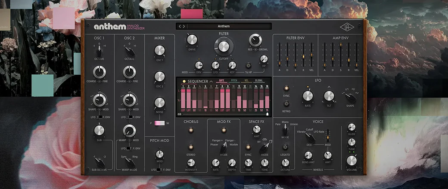This screenshot has height=189, width=448.
Task: Click the SUB OCTAVE selector switch
Action: (100, 162)
